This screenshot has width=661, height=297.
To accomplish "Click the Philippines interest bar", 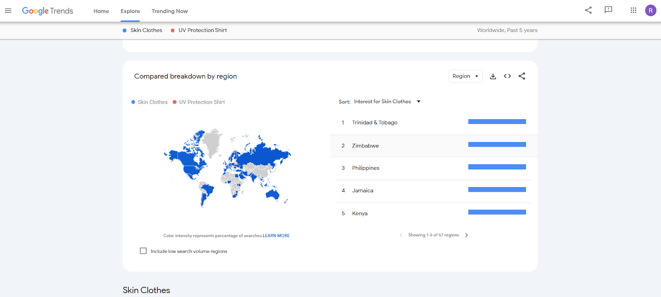I will tap(497, 167).
